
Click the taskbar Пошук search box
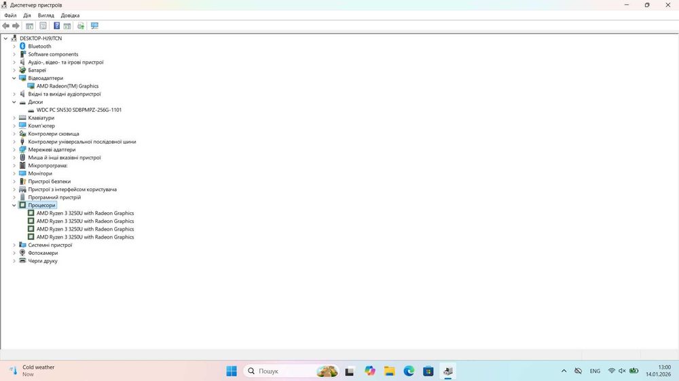[292, 371]
